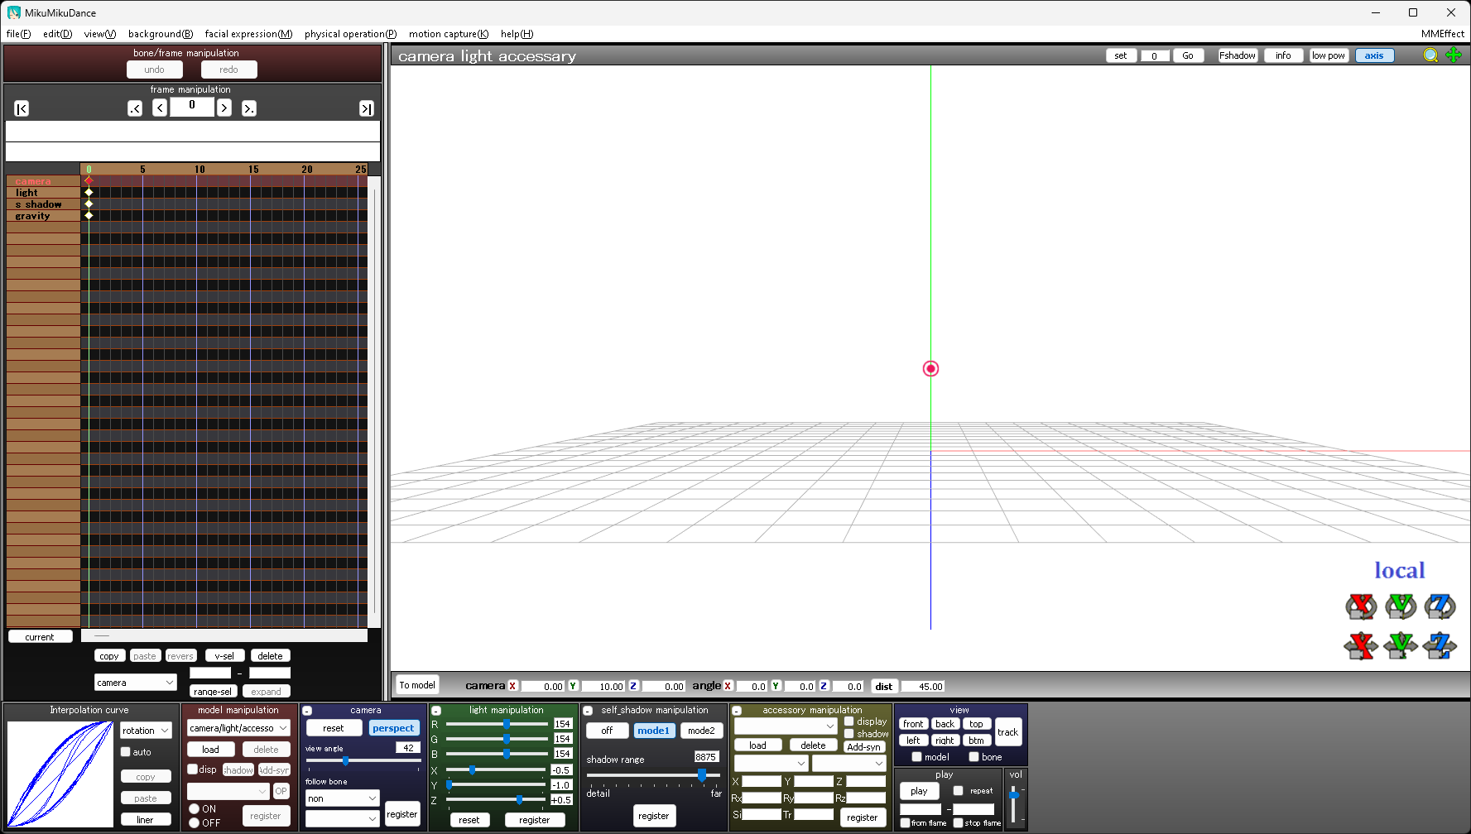The height and width of the screenshot is (834, 1471).
Task: Step forward one frame
Action: click(x=224, y=108)
